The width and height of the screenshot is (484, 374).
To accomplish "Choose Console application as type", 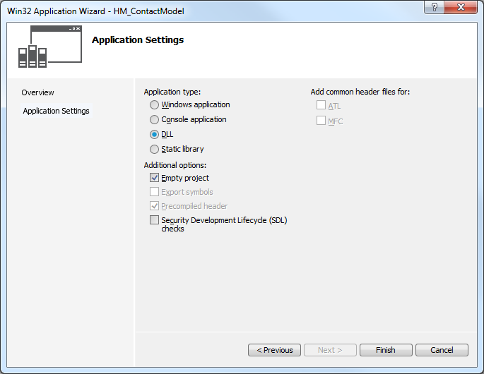I will tap(154, 120).
